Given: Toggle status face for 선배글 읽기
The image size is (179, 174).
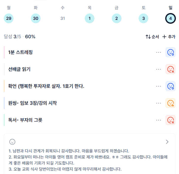Looking at the screenshot, I should (170, 69).
